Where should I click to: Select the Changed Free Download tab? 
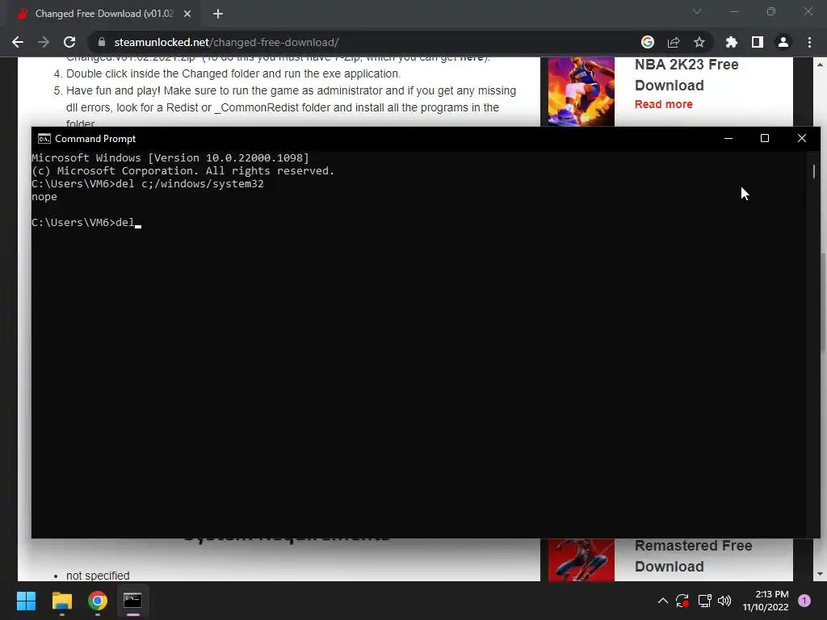point(104,14)
